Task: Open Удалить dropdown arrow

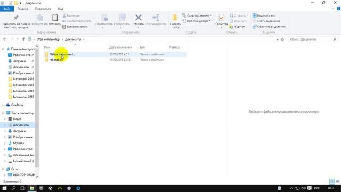Action: (x=139, y=27)
